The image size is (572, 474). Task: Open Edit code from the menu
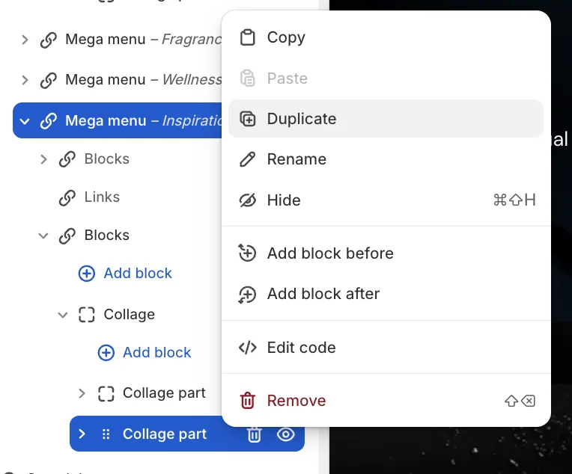point(301,348)
